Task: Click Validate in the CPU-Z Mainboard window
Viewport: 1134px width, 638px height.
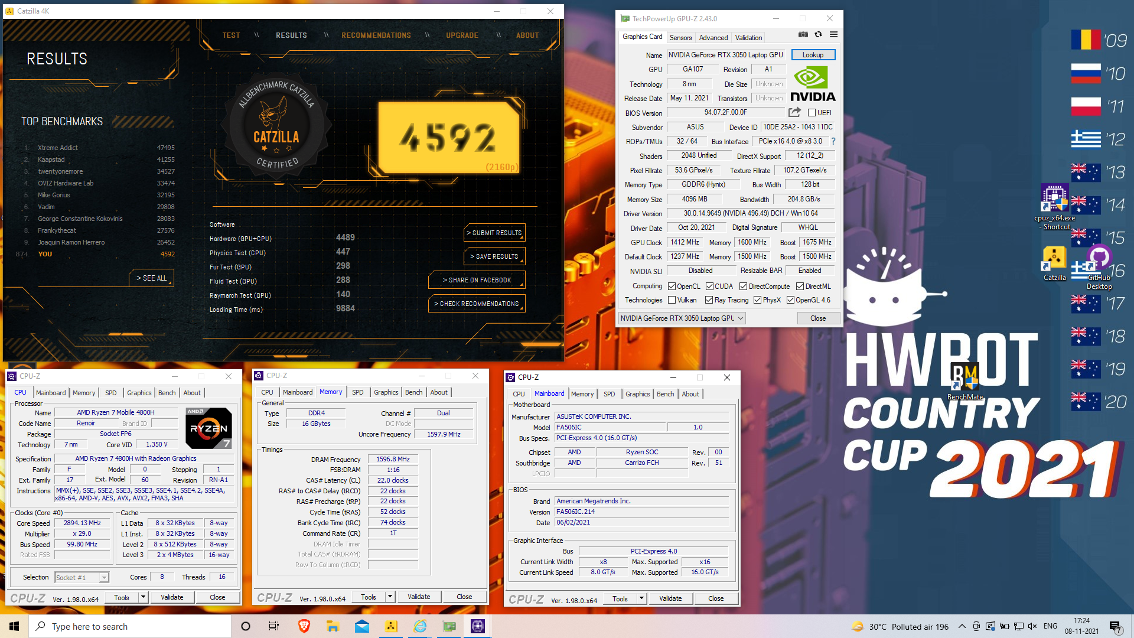Action: (x=670, y=598)
